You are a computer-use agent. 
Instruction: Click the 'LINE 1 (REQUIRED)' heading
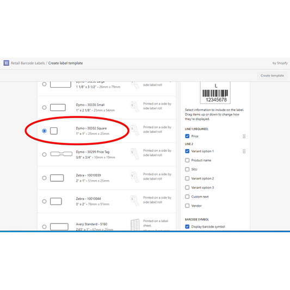[x=196, y=129]
